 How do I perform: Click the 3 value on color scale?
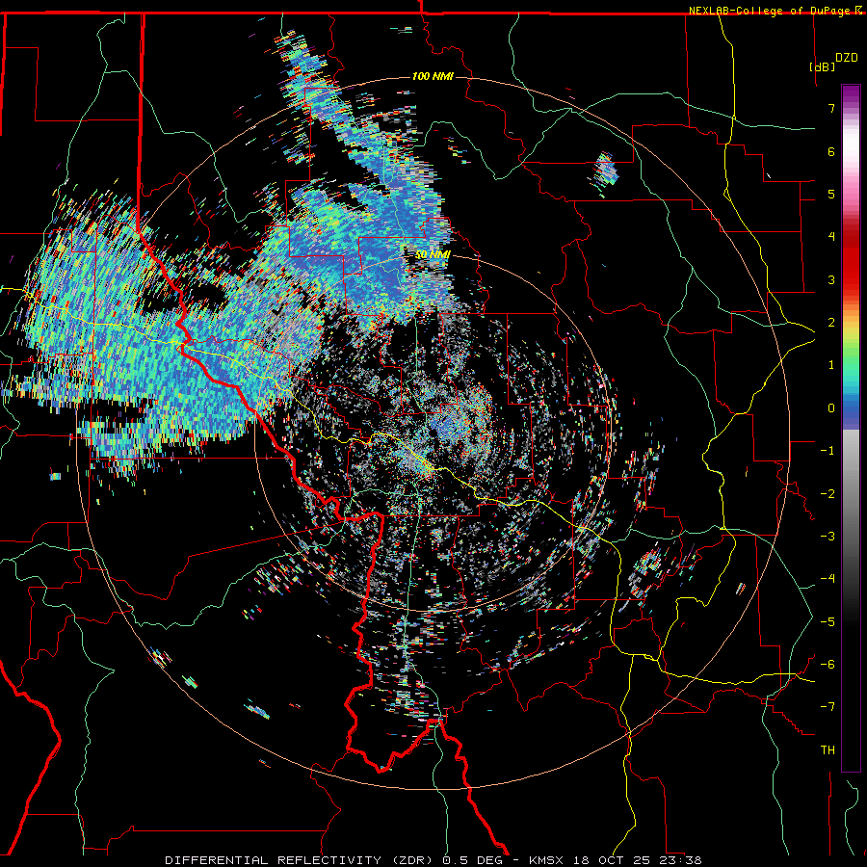(831, 279)
